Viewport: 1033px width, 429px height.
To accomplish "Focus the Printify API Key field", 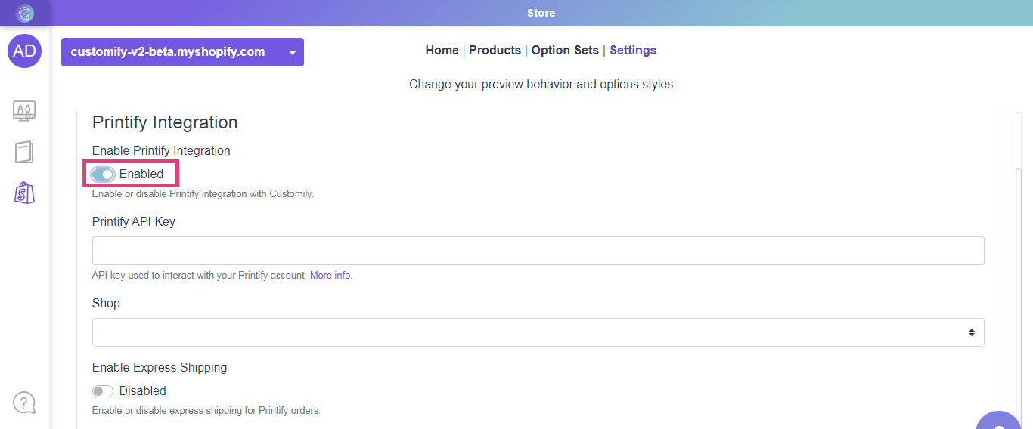I will coord(538,251).
